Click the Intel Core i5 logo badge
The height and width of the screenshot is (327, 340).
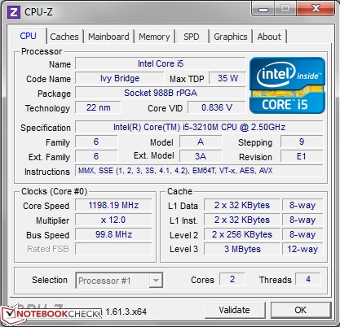click(287, 85)
